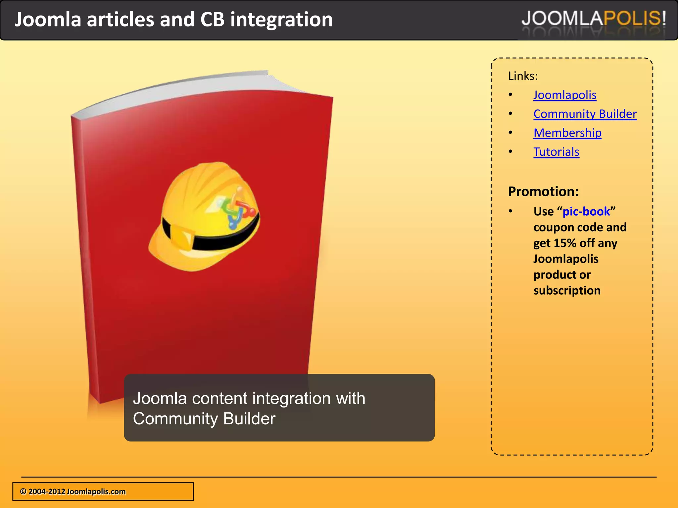This screenshot has width=678, height=508.
Task: Select the blue "pic-book" coupon code
Action: tap(586, 212)
